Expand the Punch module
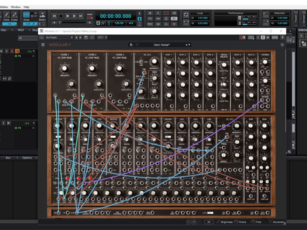 coord(296,19)
